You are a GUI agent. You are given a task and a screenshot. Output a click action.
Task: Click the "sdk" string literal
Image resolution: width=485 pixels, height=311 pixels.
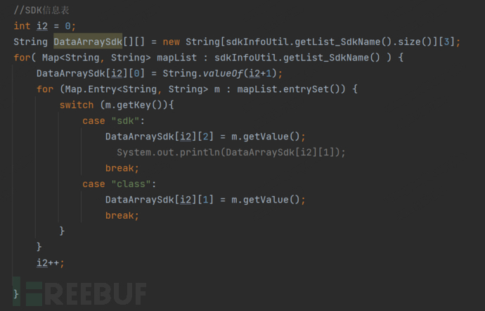(125, 121)
